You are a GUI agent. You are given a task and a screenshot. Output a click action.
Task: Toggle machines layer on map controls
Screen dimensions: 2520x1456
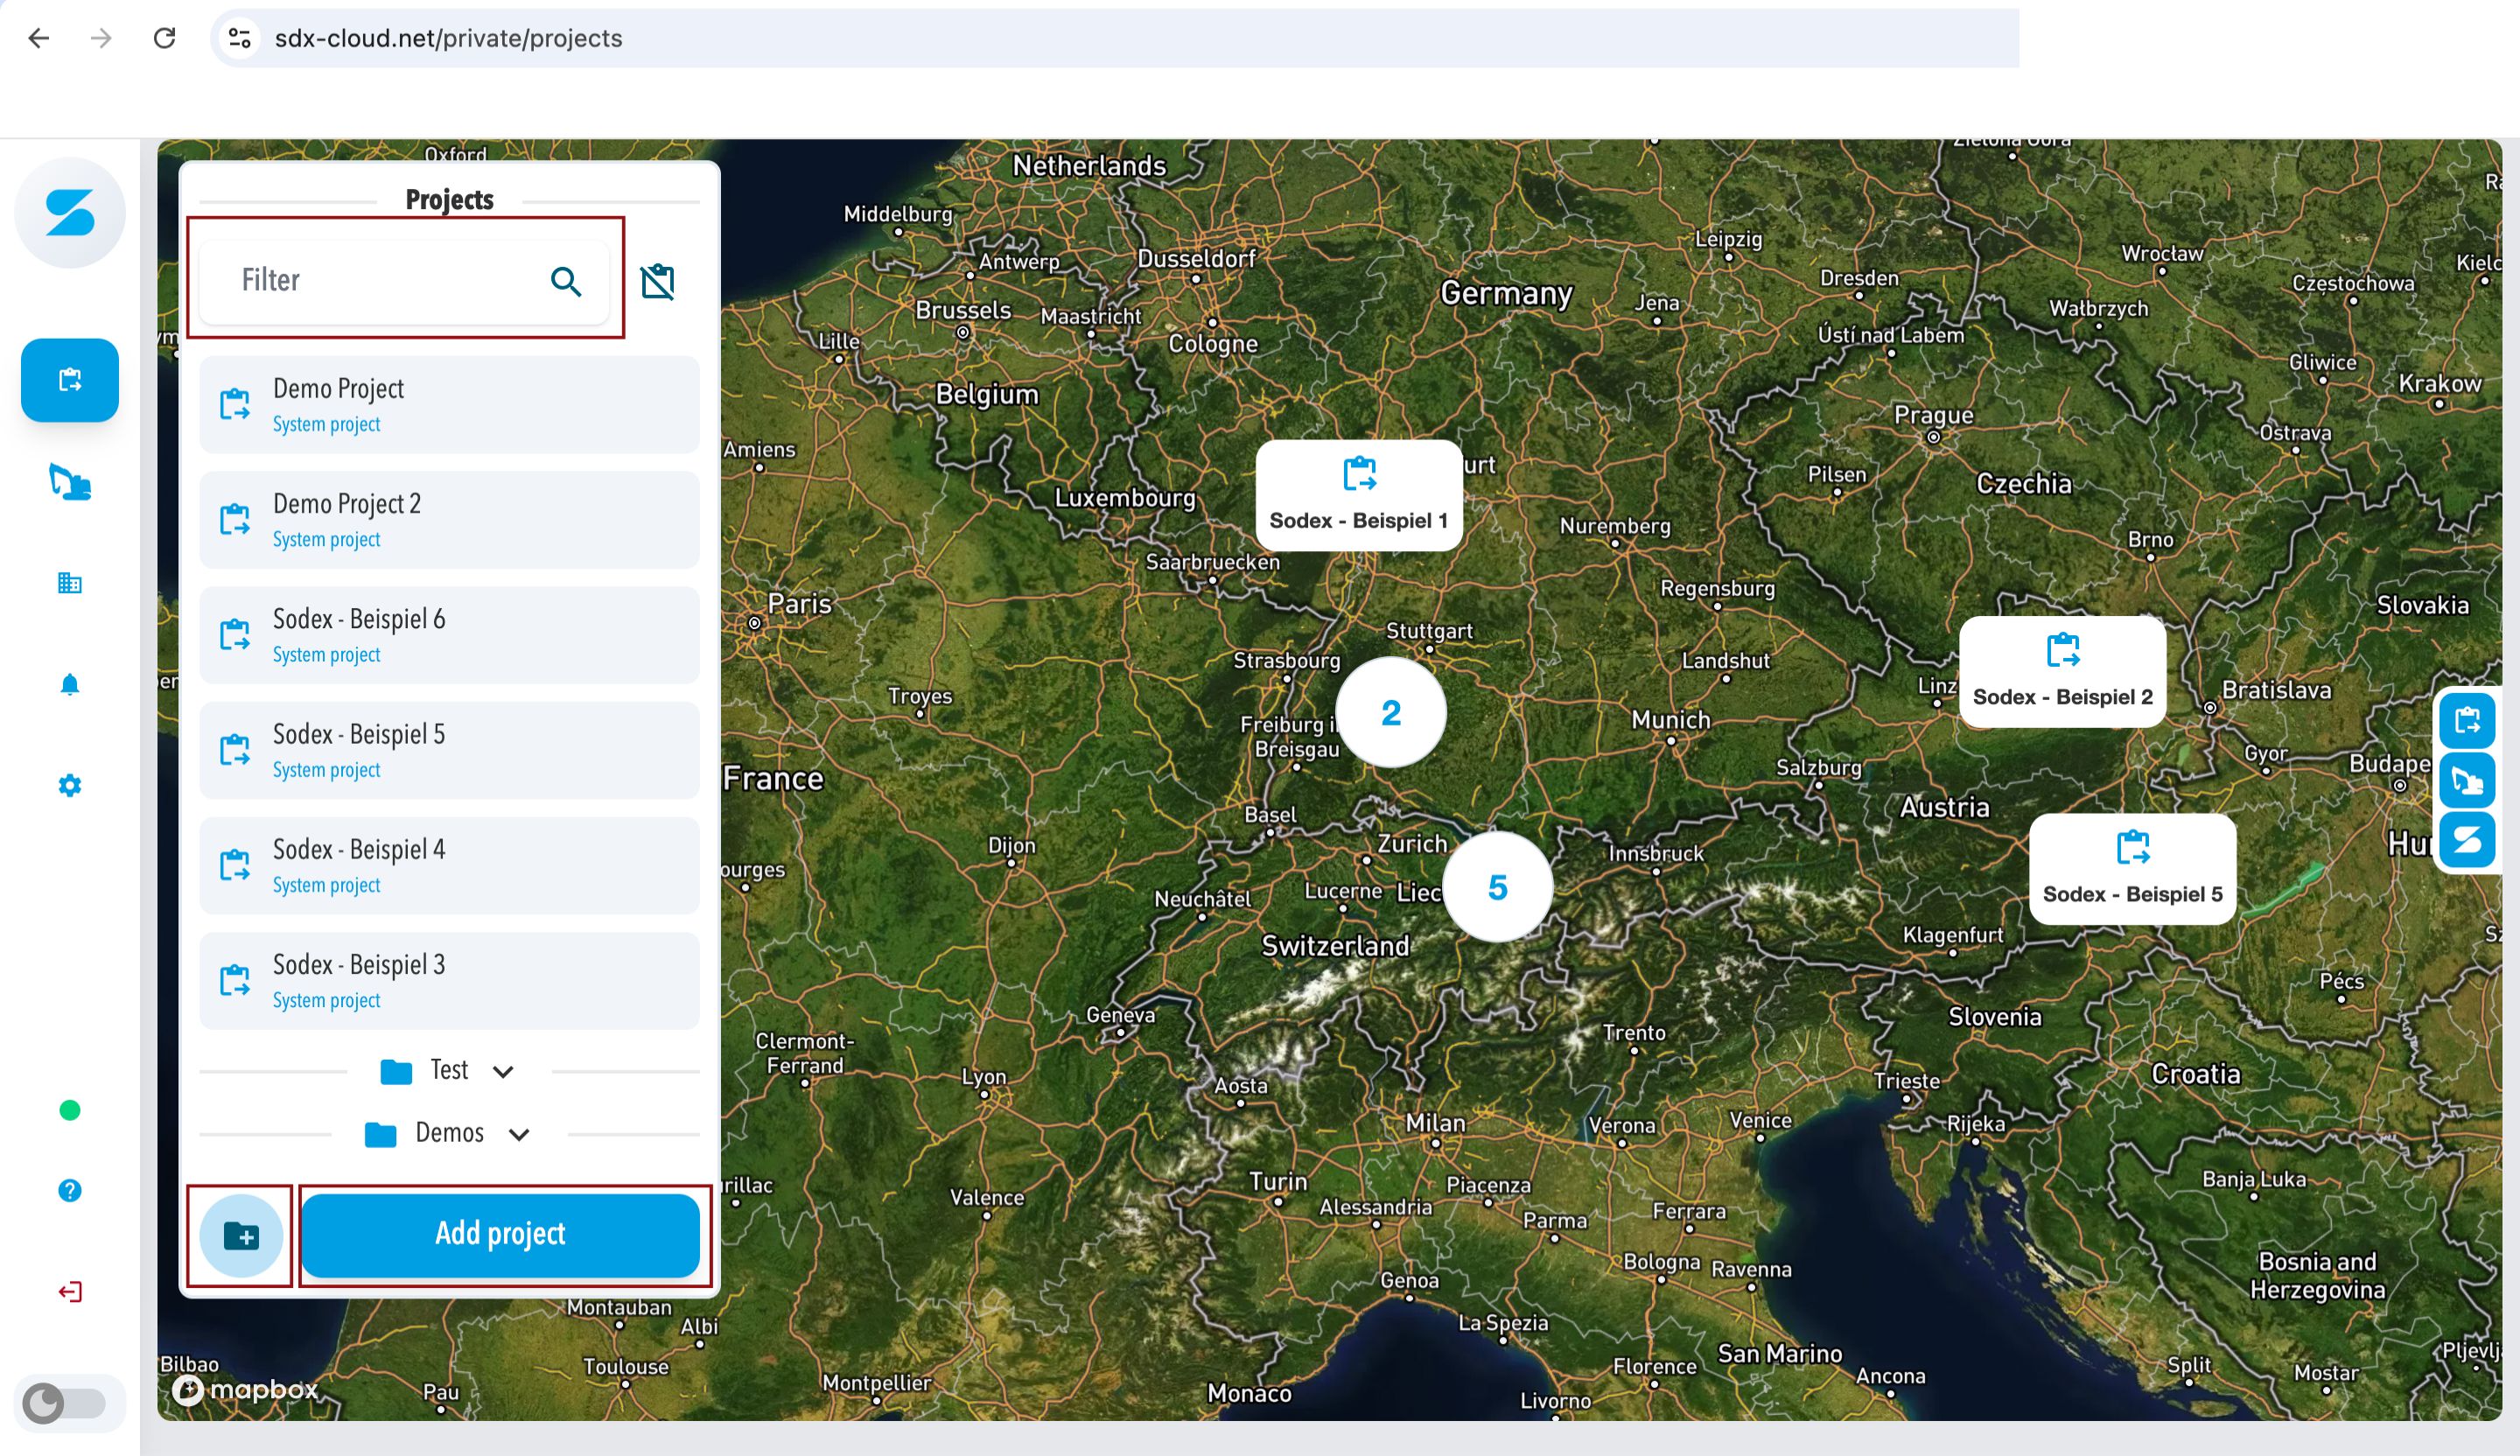click(x=2467, y=780)
